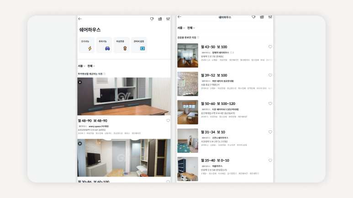Open the 월 31~34 listing thumbnail
Image resolution: width=353 pixels, height=198 pixels.
(188, 141)
